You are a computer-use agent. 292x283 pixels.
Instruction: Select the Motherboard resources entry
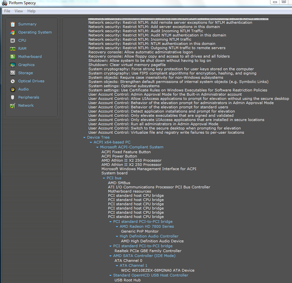130,191
